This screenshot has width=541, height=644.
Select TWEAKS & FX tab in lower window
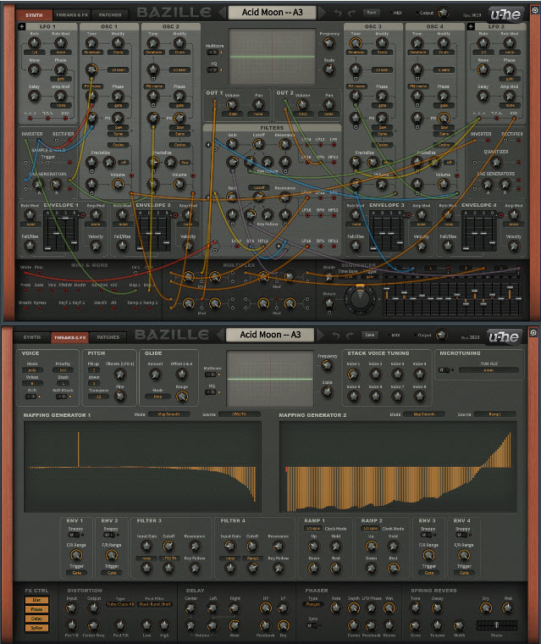69,337
